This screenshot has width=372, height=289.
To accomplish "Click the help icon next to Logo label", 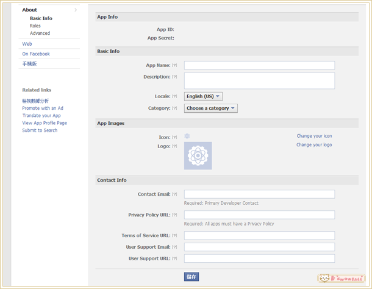I will tap(174, 146).
